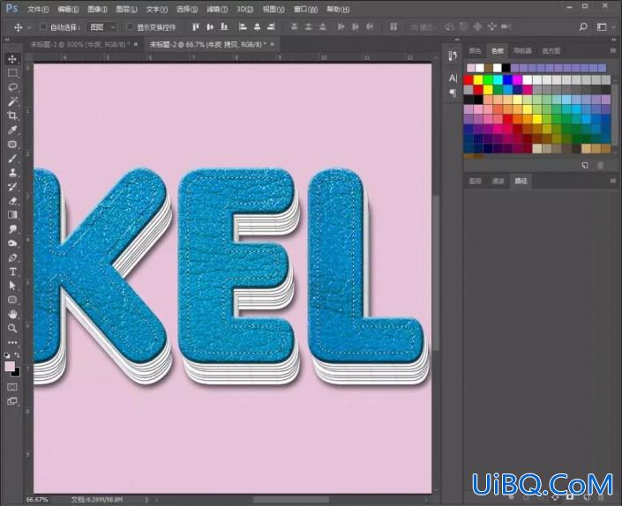Open the Move tool preset picker arrow

point(29,27)
